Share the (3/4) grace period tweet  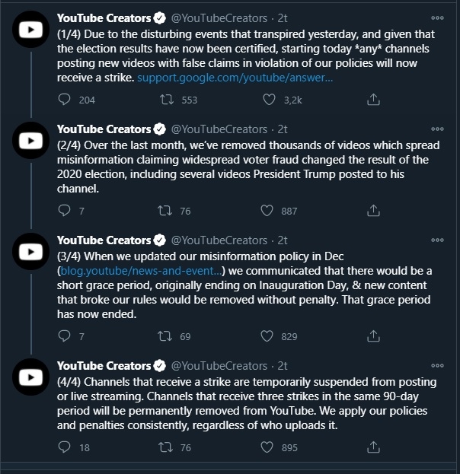(x=373, y=336)
